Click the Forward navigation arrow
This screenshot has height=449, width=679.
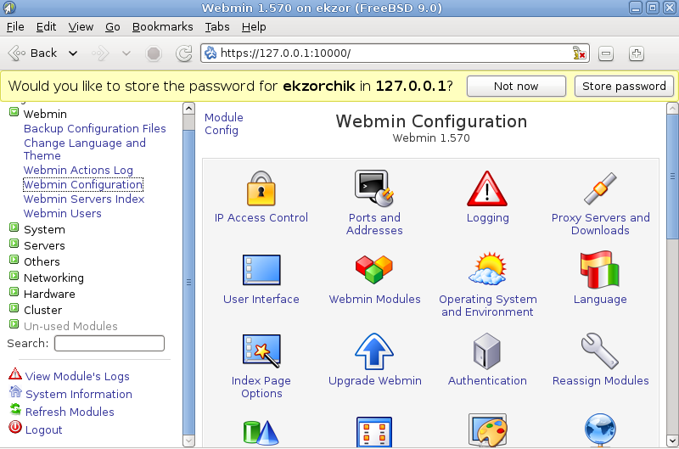point(100,53)
